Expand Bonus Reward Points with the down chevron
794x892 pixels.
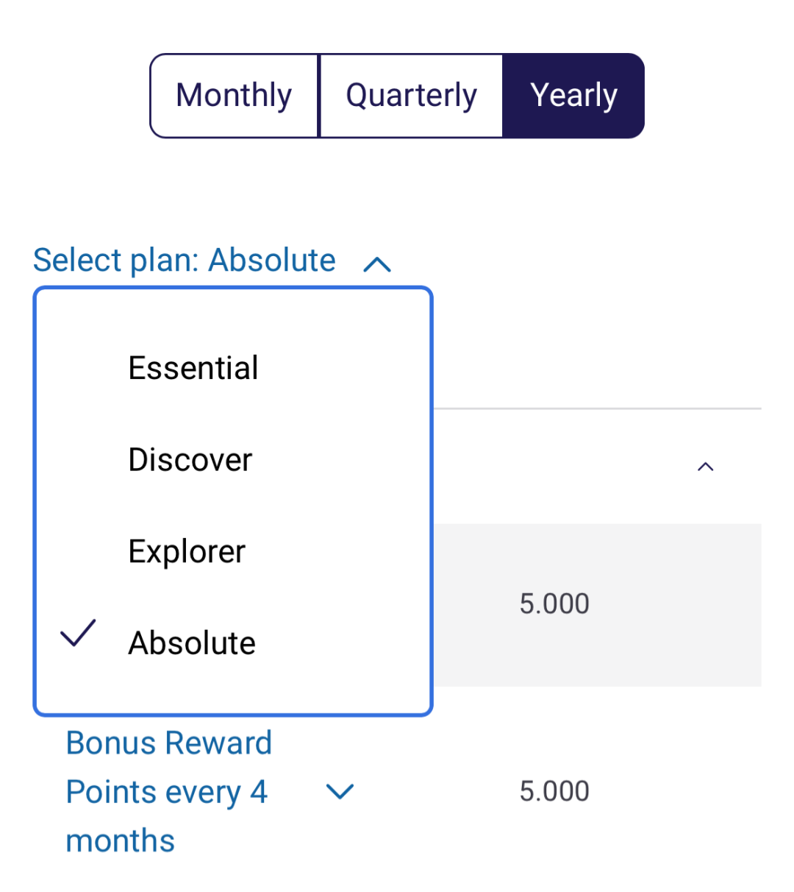tap(340, 792)
